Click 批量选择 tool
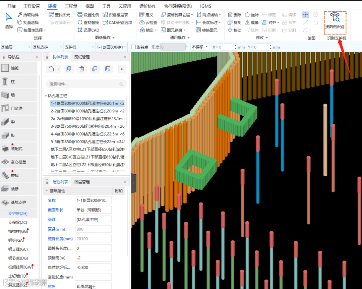 point(28,22)
